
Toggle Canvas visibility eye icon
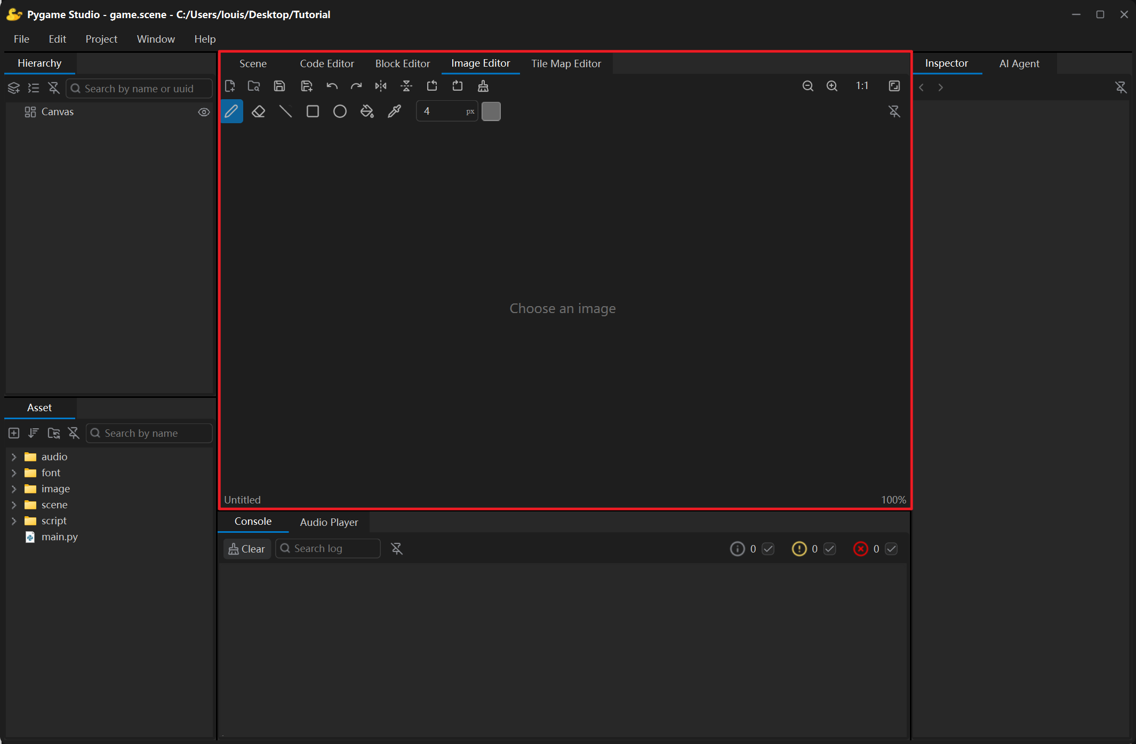[x=204, y=112]
